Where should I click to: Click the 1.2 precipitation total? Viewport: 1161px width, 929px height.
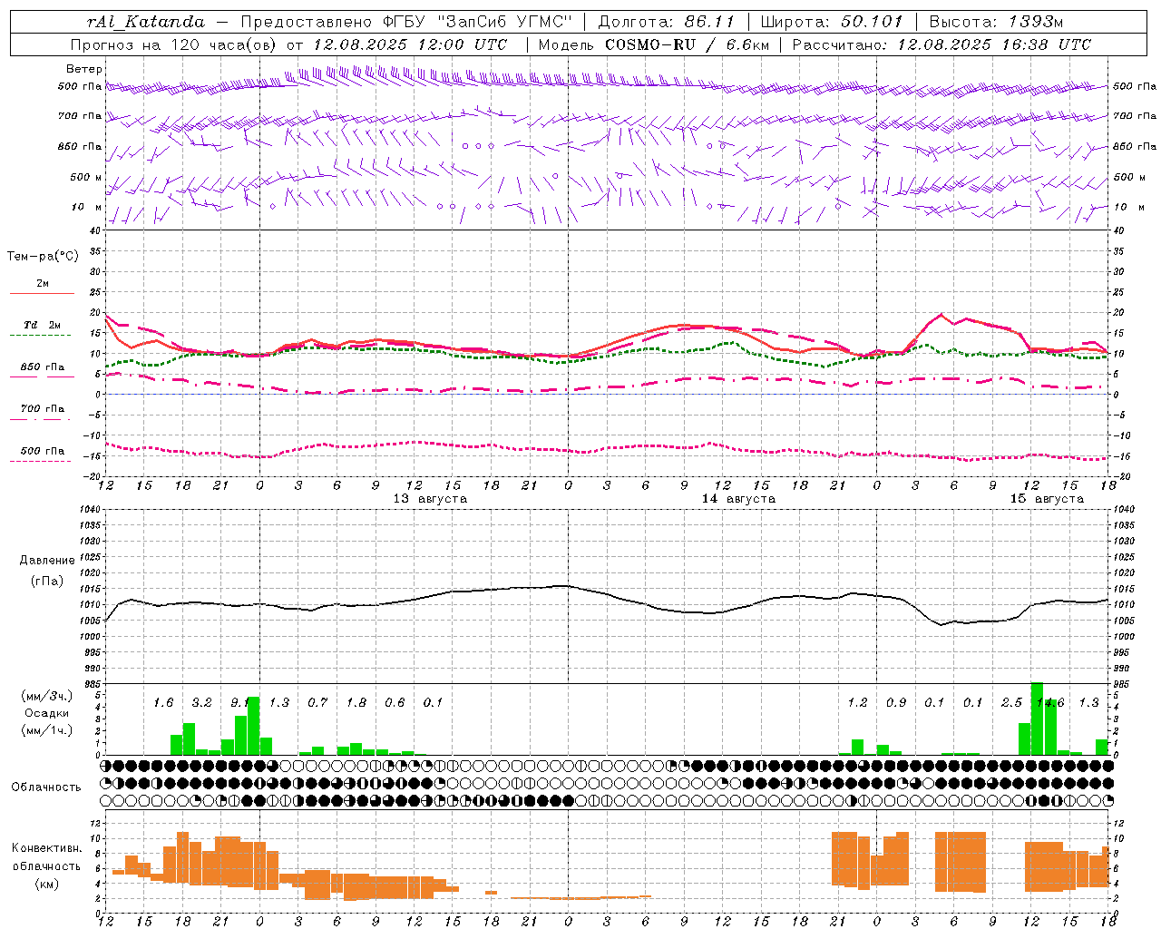pyautogui.click(x=857, y=703)
